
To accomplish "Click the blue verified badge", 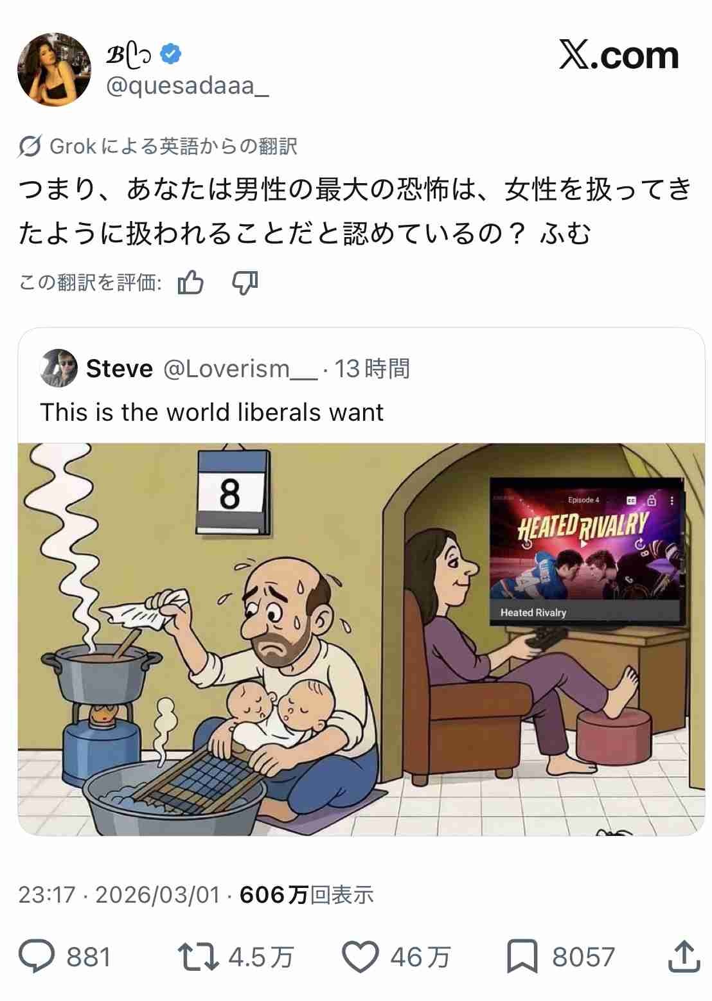I will 170,55.
